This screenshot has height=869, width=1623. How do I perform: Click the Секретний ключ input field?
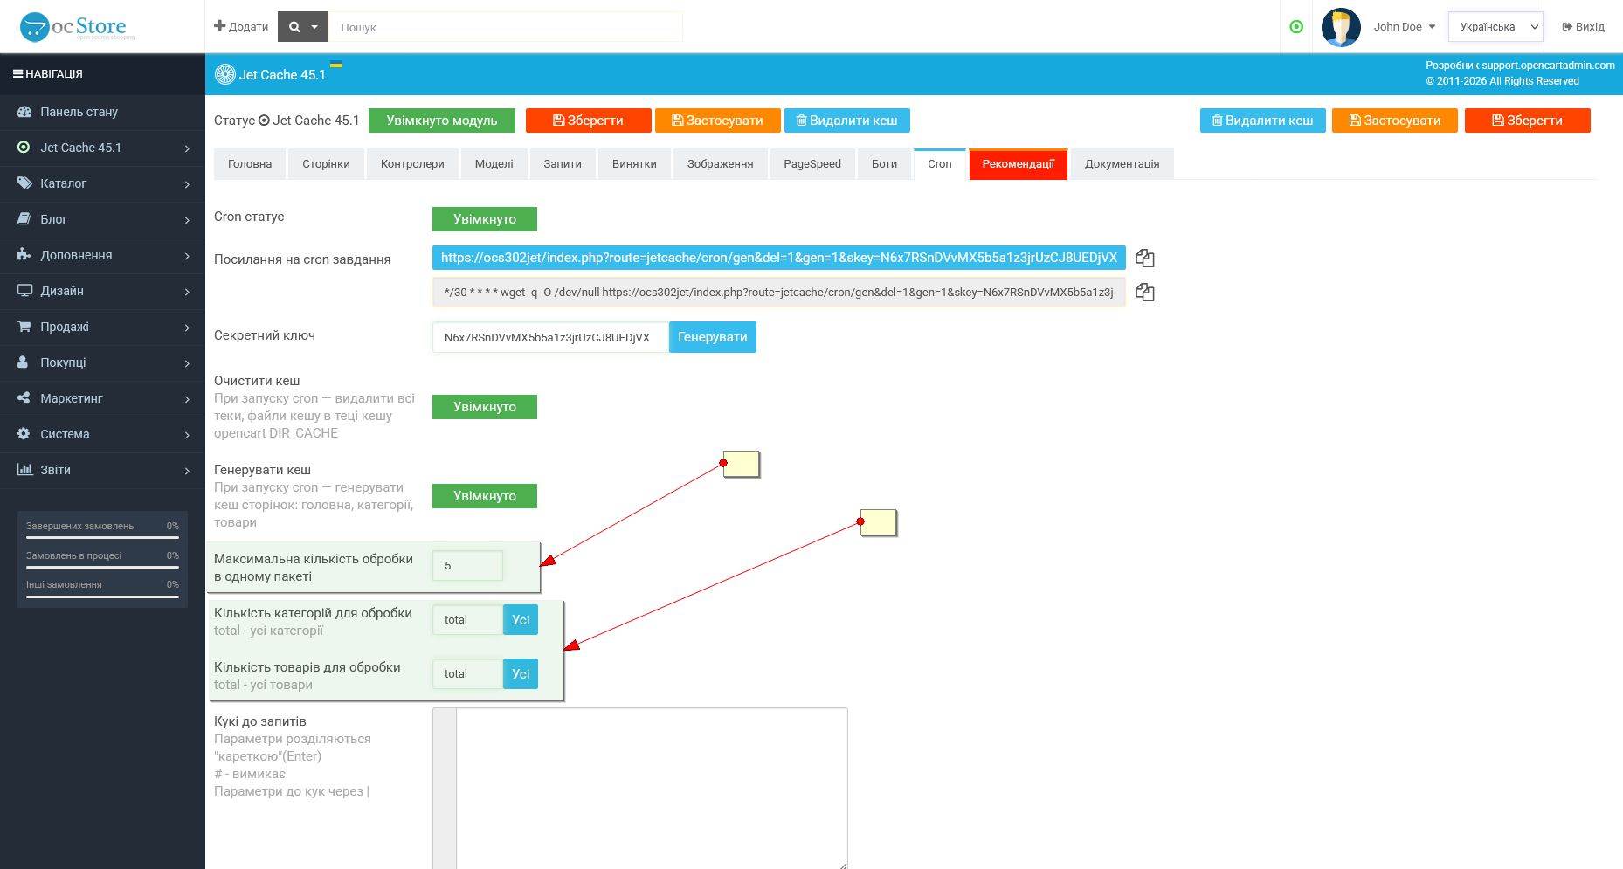coord(551,337)
